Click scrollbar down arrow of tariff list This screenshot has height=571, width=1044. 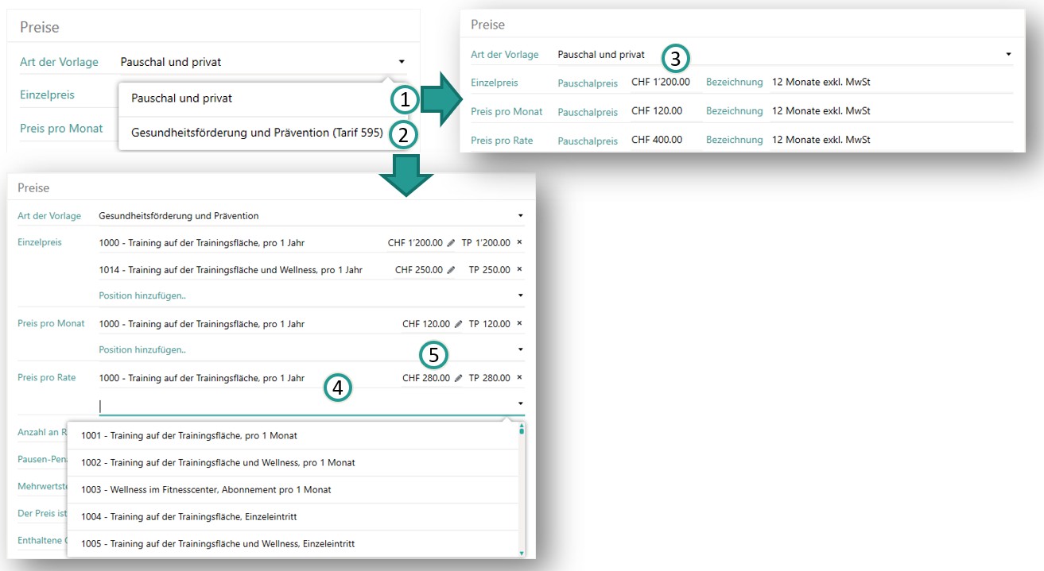point(522,553)
